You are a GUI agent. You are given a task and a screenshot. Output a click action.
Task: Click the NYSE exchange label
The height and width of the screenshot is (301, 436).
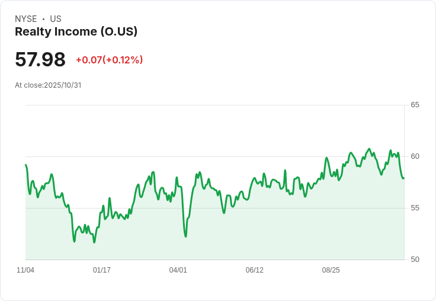pyautogui.click(x=26, y=19)
